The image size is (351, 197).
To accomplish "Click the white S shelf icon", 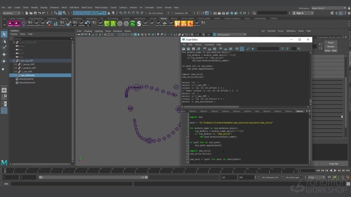I will pos(139,23).
